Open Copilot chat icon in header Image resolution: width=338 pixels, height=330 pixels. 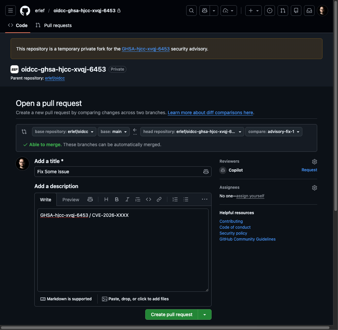pyautogui.click(x=205, y=11)
